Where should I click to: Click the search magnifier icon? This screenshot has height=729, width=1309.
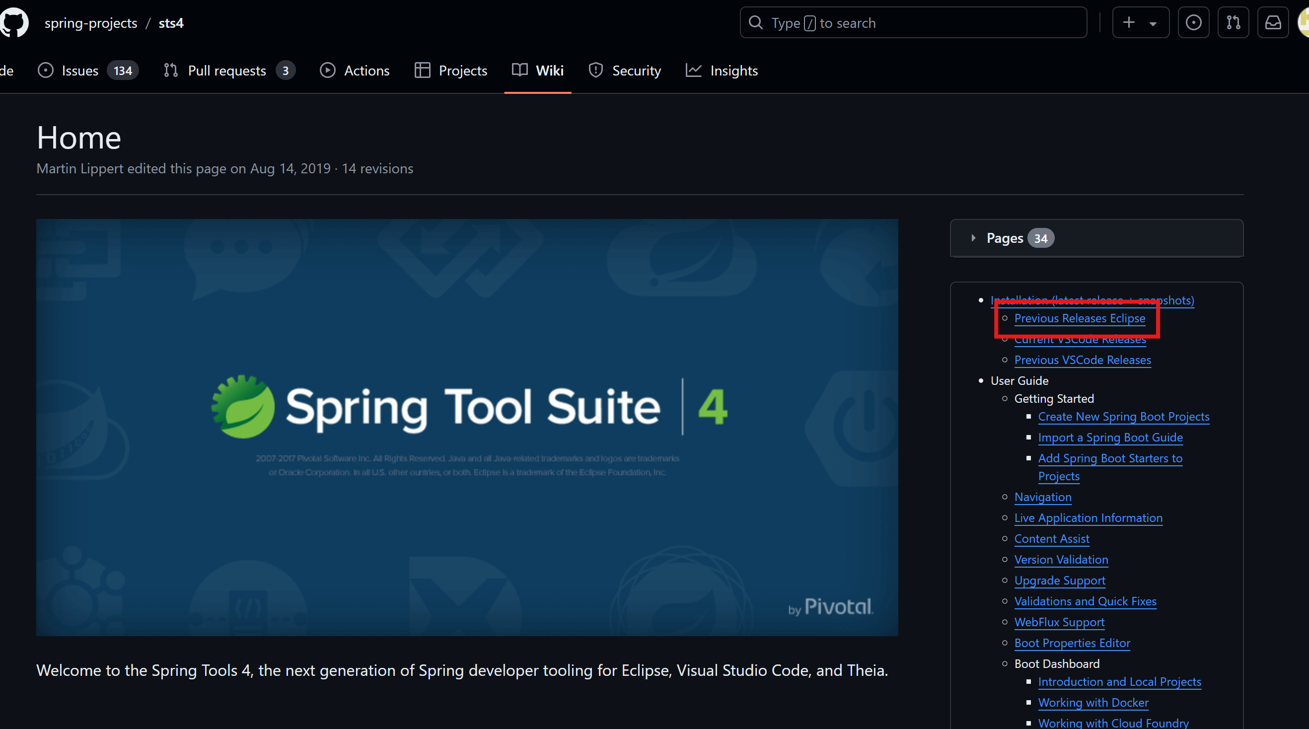(x=756, y=23)
